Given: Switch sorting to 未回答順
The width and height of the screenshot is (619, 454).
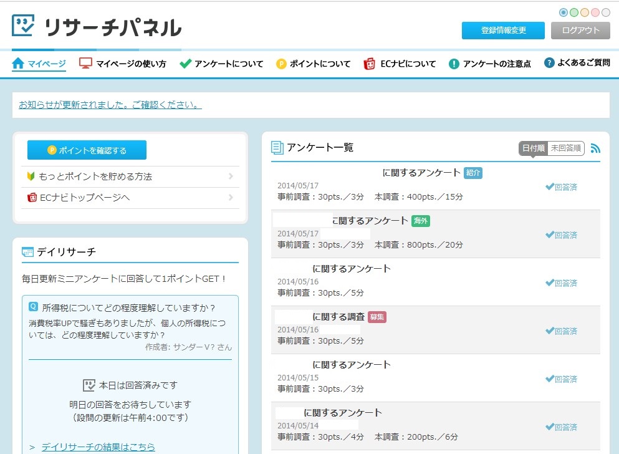Looking at the screenshot, I should pos(566,148).
